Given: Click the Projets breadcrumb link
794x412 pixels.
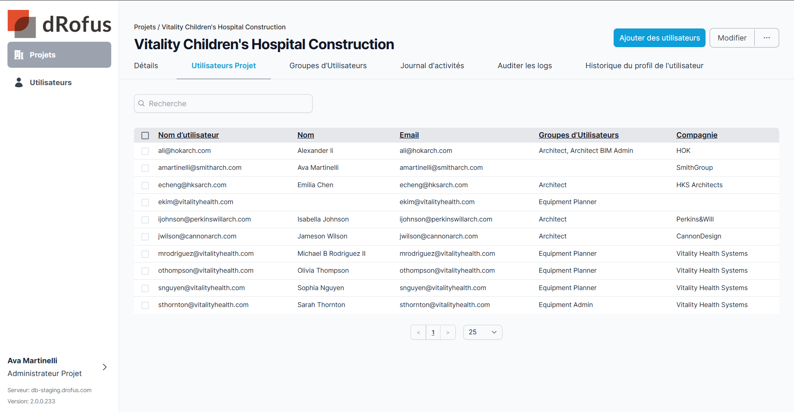Looking at the screenshot, I should pyautogui.click(x=145, y=27).
